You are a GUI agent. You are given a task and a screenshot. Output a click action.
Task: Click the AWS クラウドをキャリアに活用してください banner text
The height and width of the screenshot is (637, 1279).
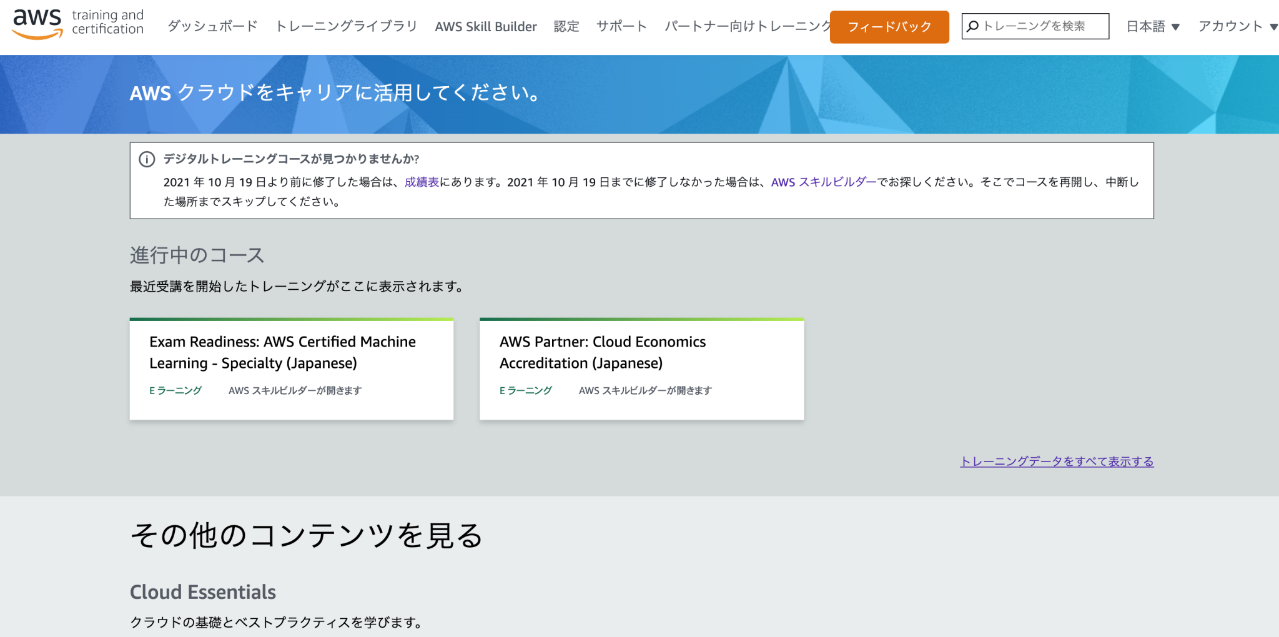tap(335, 93)
